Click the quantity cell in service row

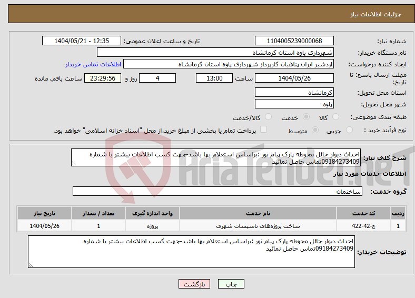point(98,226)
